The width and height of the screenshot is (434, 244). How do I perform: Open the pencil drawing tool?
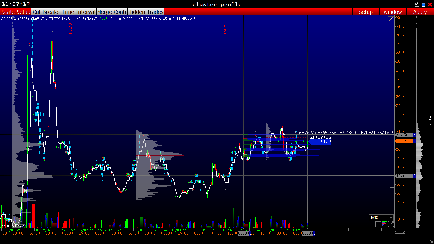(391, 19)
